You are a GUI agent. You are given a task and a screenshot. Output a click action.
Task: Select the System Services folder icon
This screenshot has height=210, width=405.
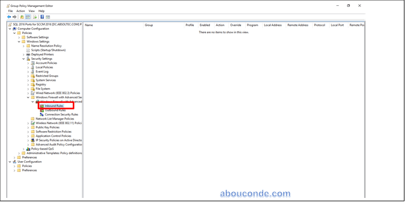click(33, 80)
